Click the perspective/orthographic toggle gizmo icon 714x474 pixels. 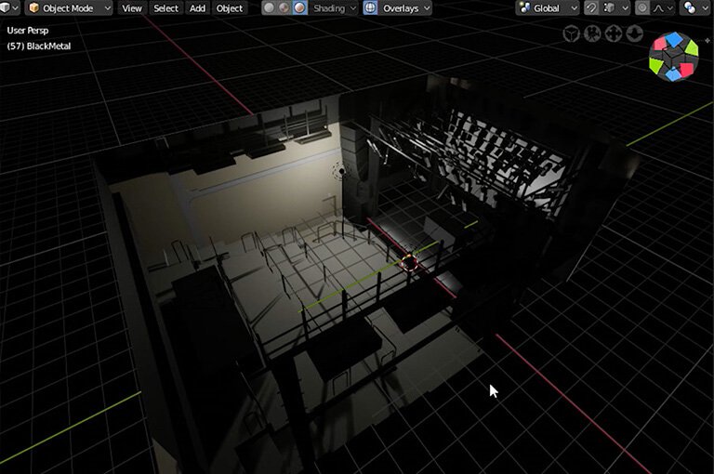point(571,33)
